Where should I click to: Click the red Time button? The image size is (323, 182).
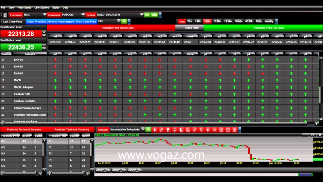coord(182,21)
